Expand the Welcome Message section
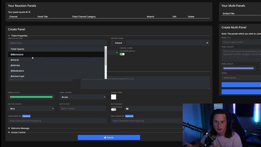This screenshot has height=147, width=261. point(19,128)
